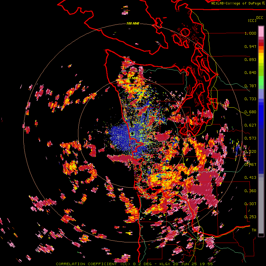Click the black radar site dot at map center
This screenshot has height=266, width=266.
click(132, 134)
